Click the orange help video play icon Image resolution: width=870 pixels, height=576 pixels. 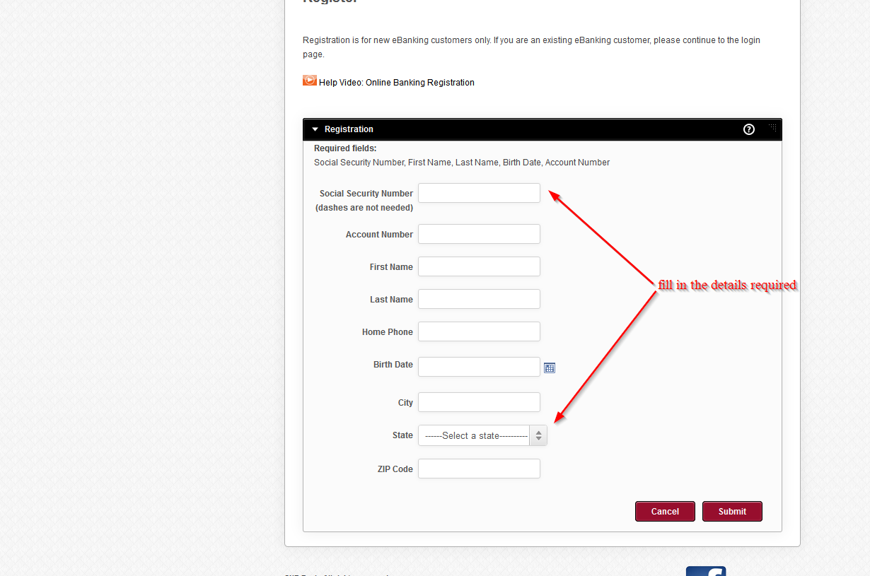coord(310,81)
